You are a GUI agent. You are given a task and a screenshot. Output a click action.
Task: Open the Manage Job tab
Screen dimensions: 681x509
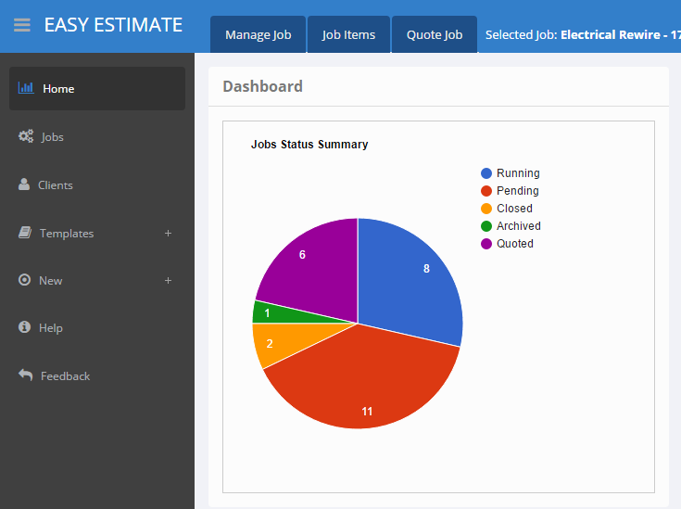tap(258, 35)
